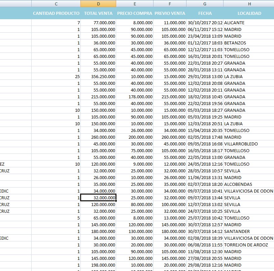Select the VILLARROBLEDO locality cell

tap(249, 144)
